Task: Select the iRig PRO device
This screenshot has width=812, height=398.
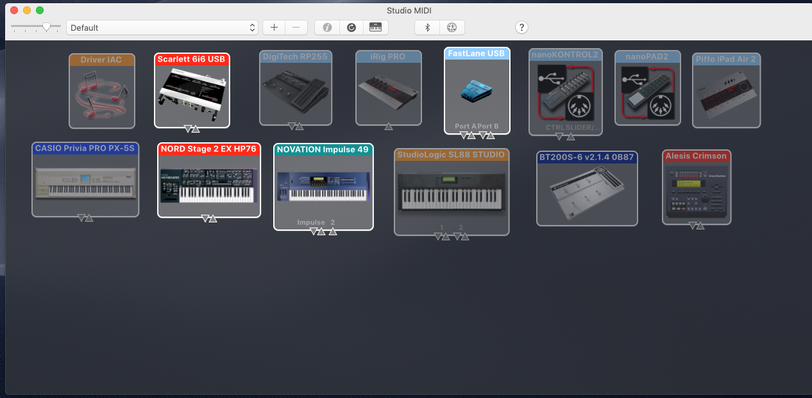Action: point(389,87)
